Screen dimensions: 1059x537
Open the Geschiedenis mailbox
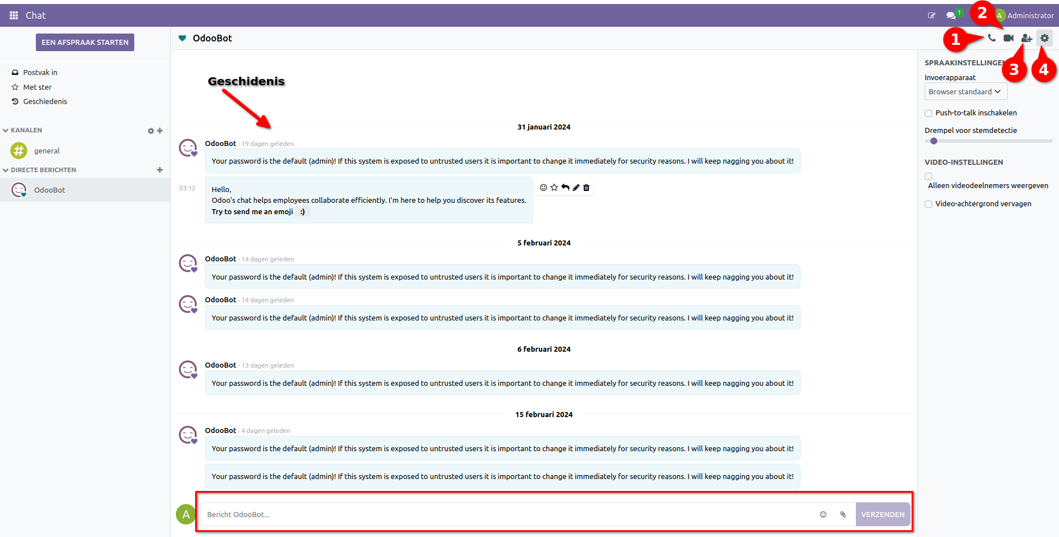[x=45, y=101]
